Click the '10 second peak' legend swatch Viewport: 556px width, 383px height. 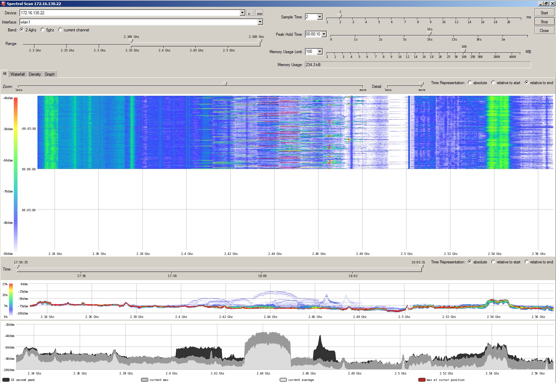(x=6, y=380)
